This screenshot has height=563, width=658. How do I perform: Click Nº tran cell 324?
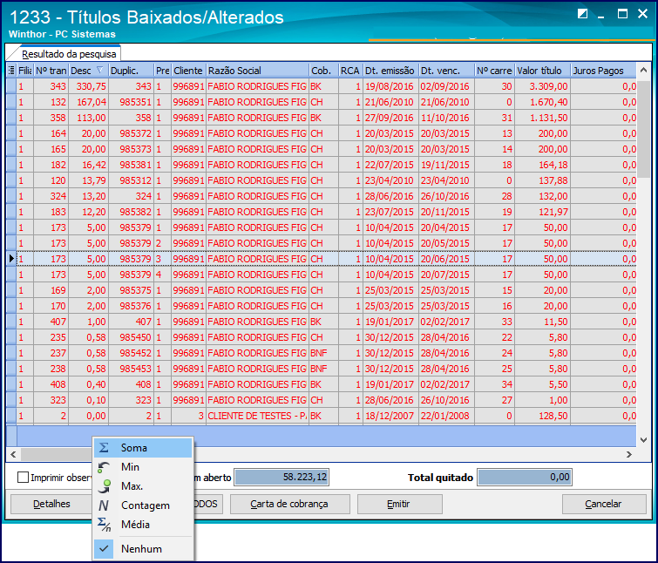(51, 196)
